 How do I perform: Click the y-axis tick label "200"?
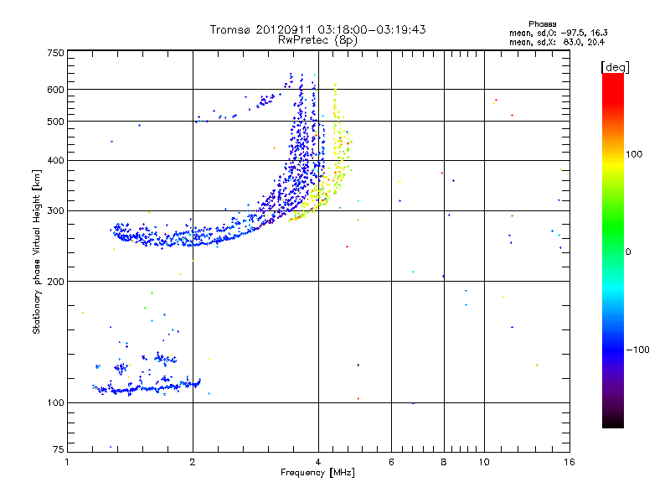coord(55,282)
